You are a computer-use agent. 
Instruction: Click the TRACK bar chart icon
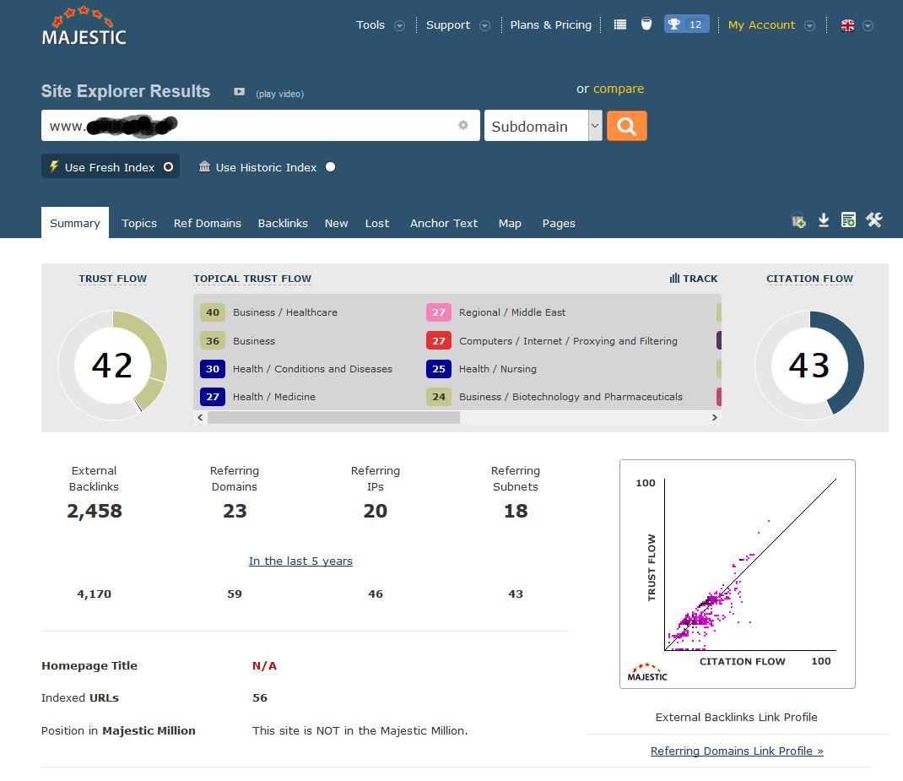[674, 278]
